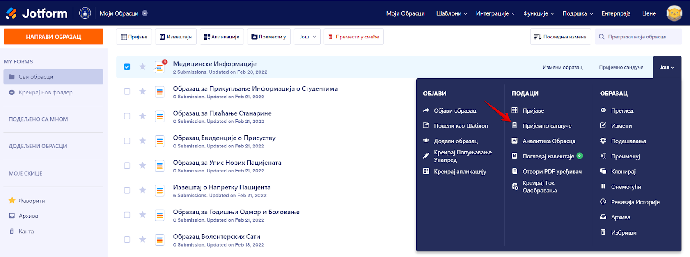The width and height of the screenshot is (690, 257).
Task: Click the form icon of Медицинске Информације
Action: click(x=160, y=67)
